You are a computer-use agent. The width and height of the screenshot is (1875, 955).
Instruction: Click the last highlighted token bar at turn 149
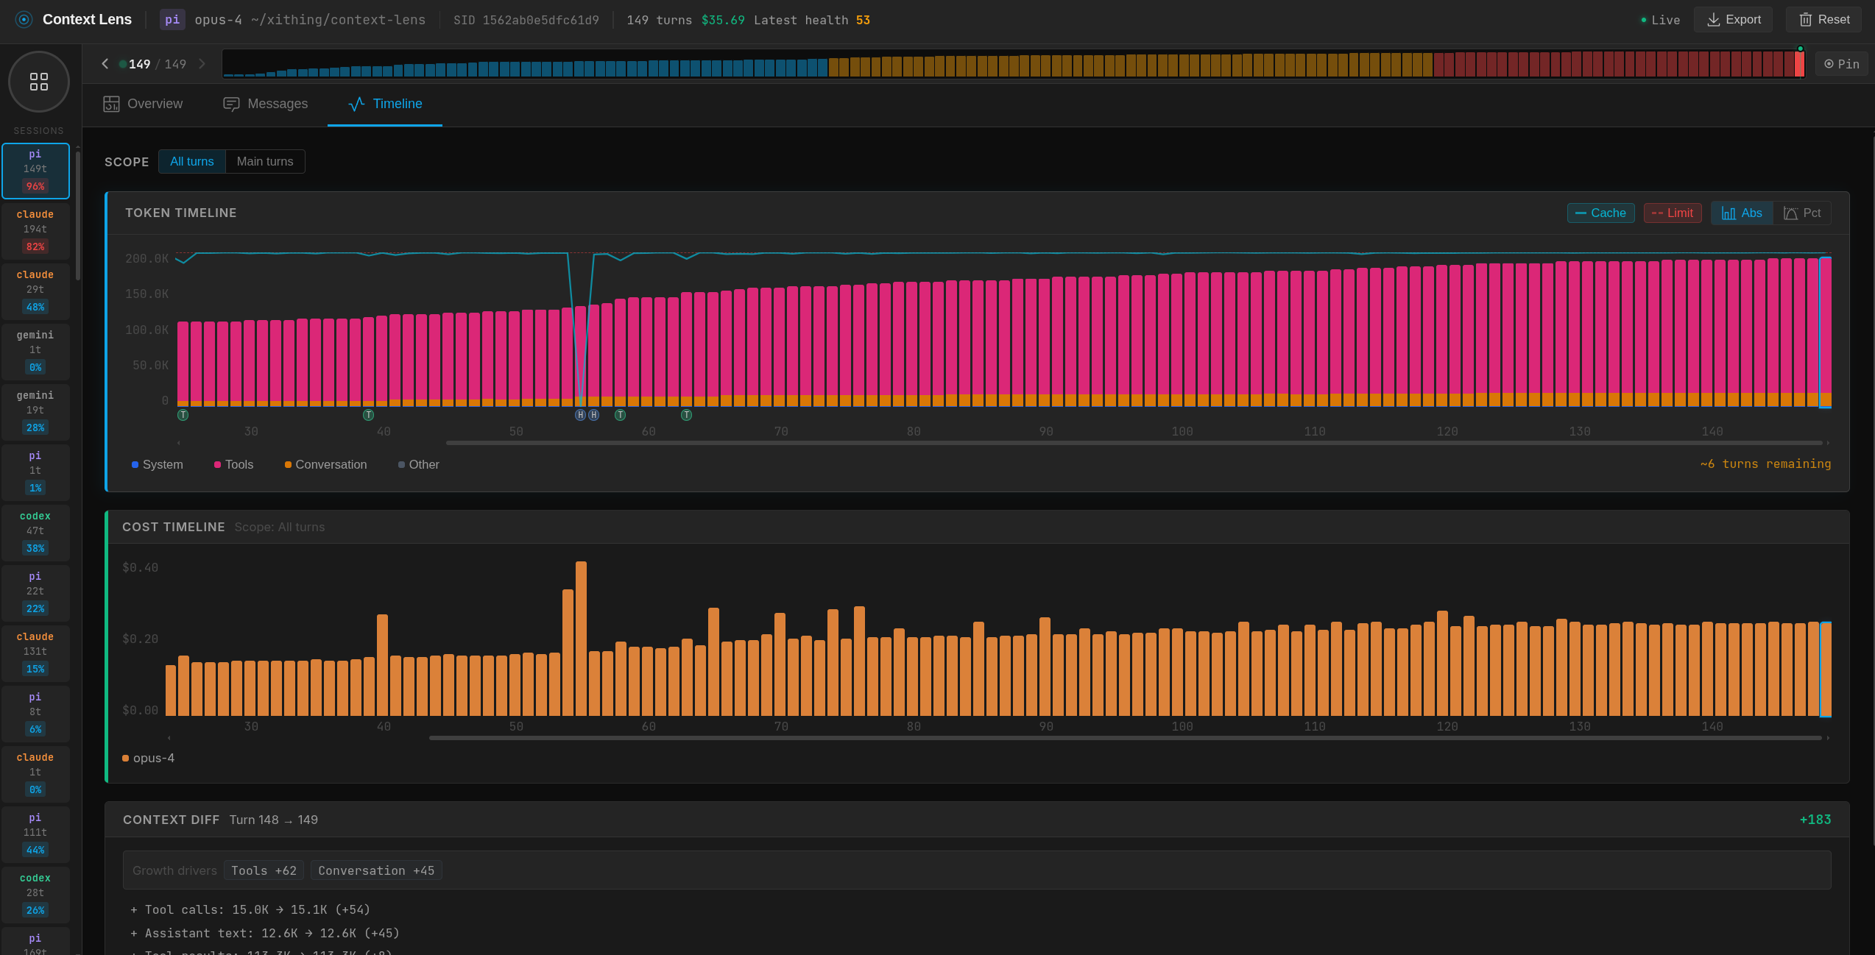tap(1826, 333)
